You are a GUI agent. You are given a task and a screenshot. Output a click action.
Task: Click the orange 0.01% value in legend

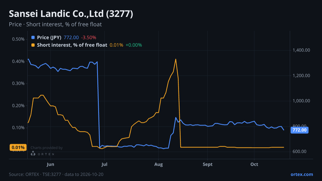coord(116,45)
